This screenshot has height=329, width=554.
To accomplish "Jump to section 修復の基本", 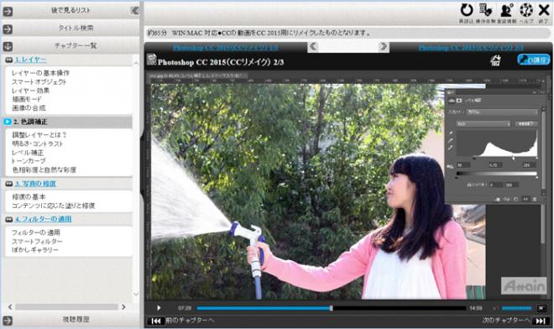I will [29, 197].
